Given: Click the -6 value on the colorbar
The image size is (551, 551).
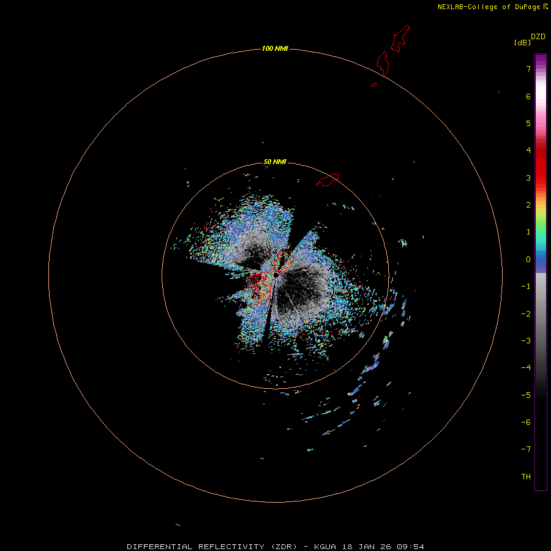Looking at the screenshot, I should point(526,422).
